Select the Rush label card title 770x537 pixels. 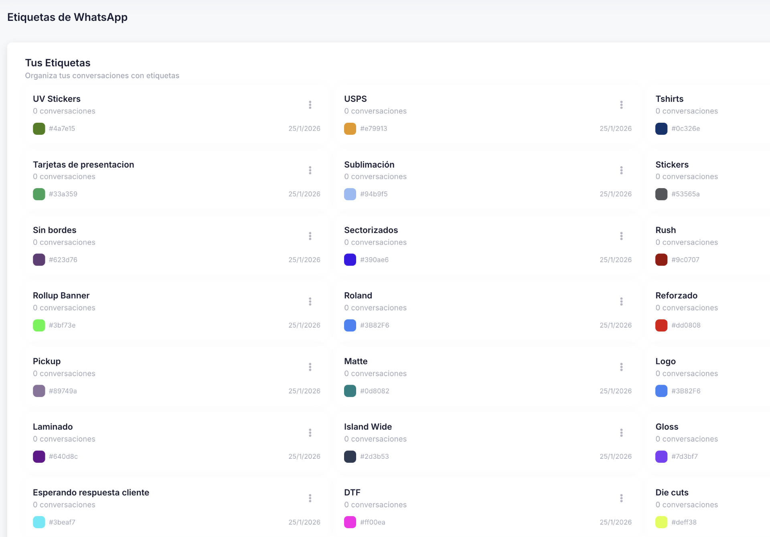[665, 230]
